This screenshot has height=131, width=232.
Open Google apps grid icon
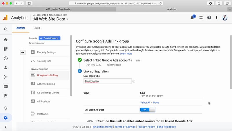[x=201, y=18]
